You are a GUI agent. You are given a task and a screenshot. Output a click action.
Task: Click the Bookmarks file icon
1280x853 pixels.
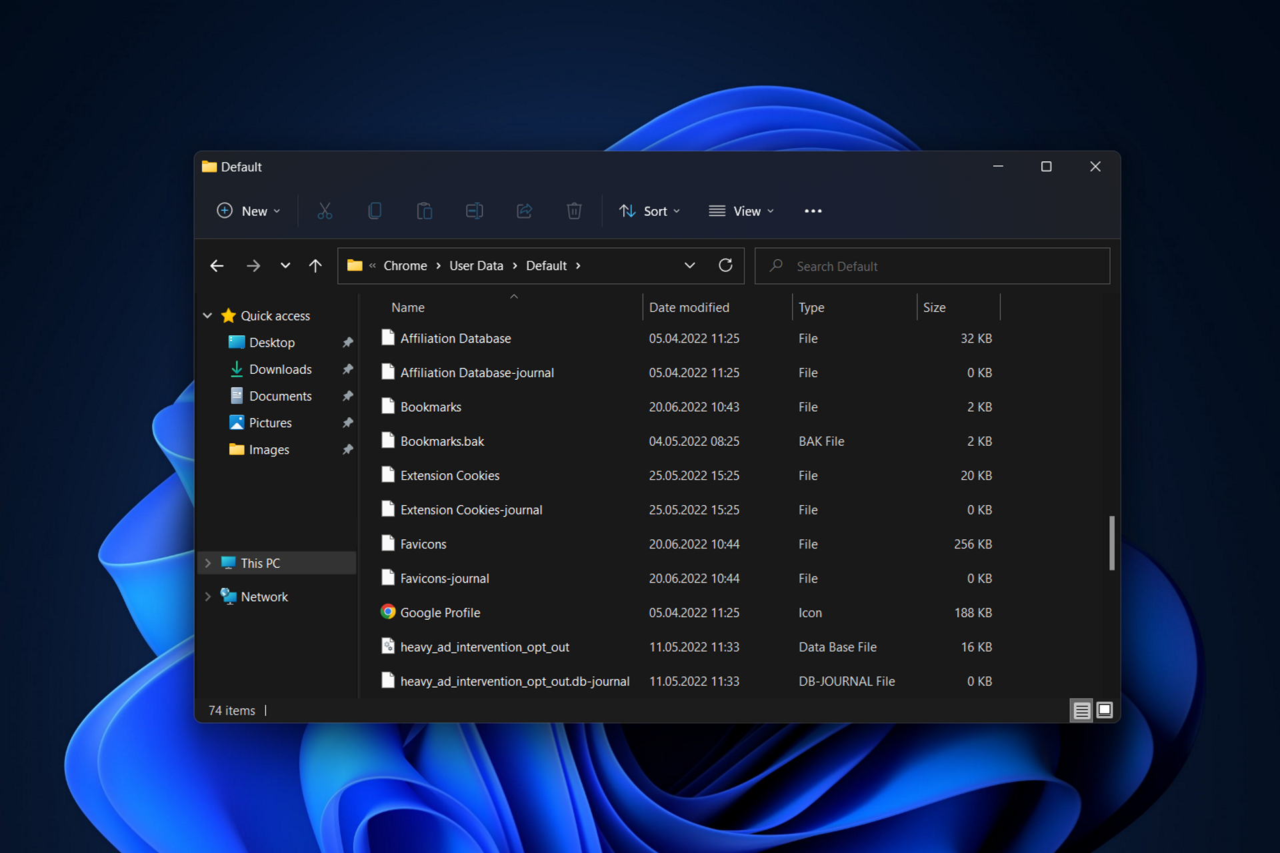[x=388, y=406]
